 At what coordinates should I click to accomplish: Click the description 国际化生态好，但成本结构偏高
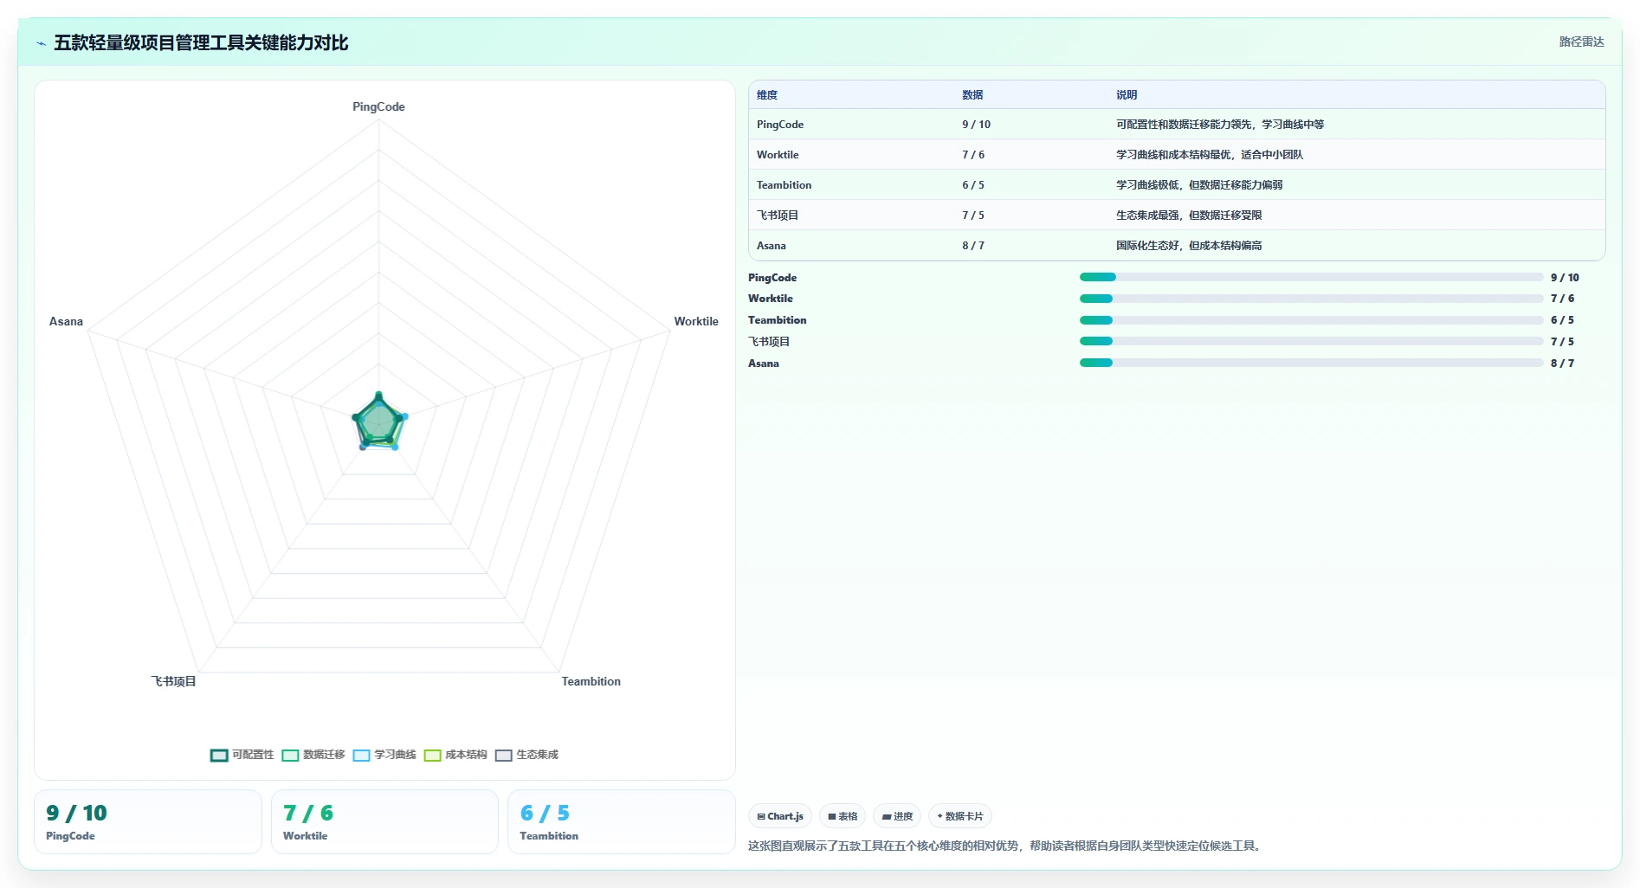pos(1189,246)
